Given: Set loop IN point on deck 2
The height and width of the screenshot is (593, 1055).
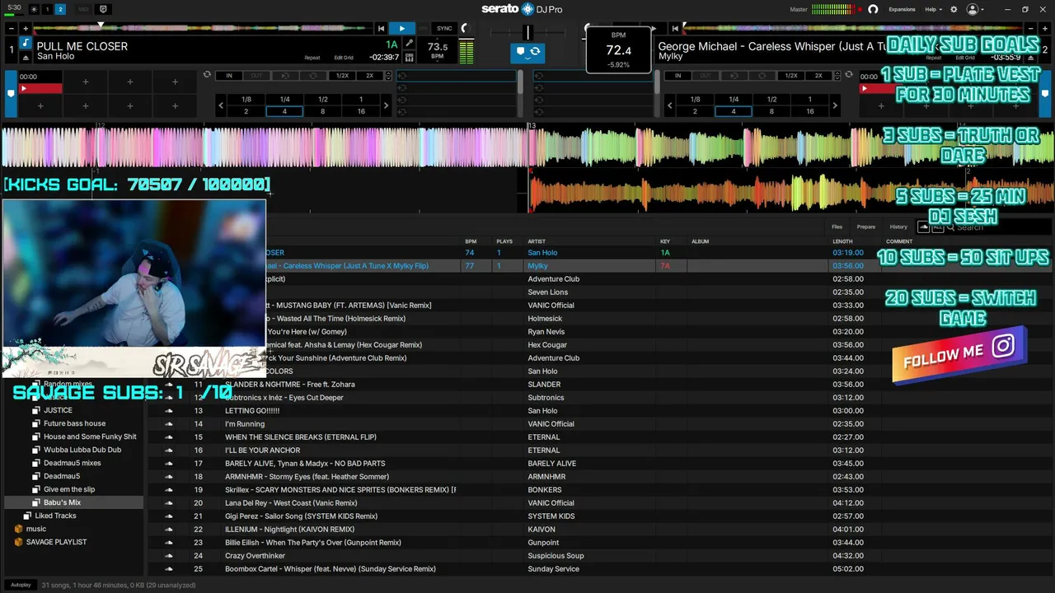Looking at the screenshot, I should (x=678, y=76).
